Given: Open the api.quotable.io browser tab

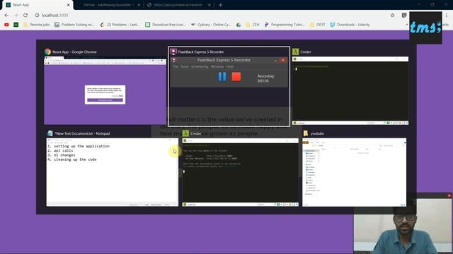Looking at the screenshot, I should point(178,5).
